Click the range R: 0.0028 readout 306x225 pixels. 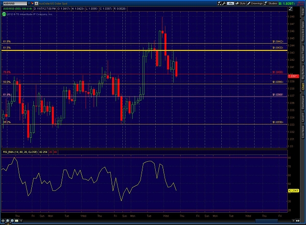(x=120, y=9)
